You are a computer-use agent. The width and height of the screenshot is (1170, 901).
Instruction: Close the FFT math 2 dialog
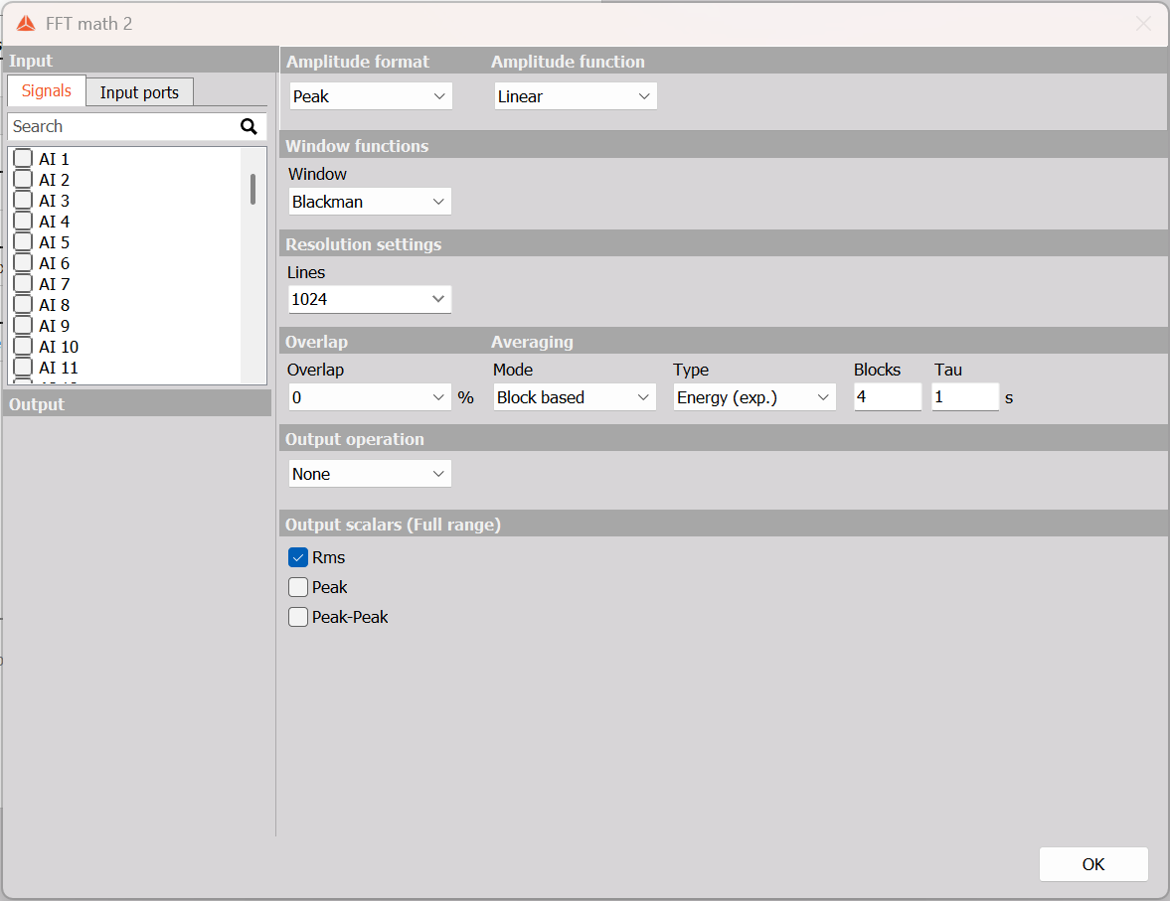1143,24
